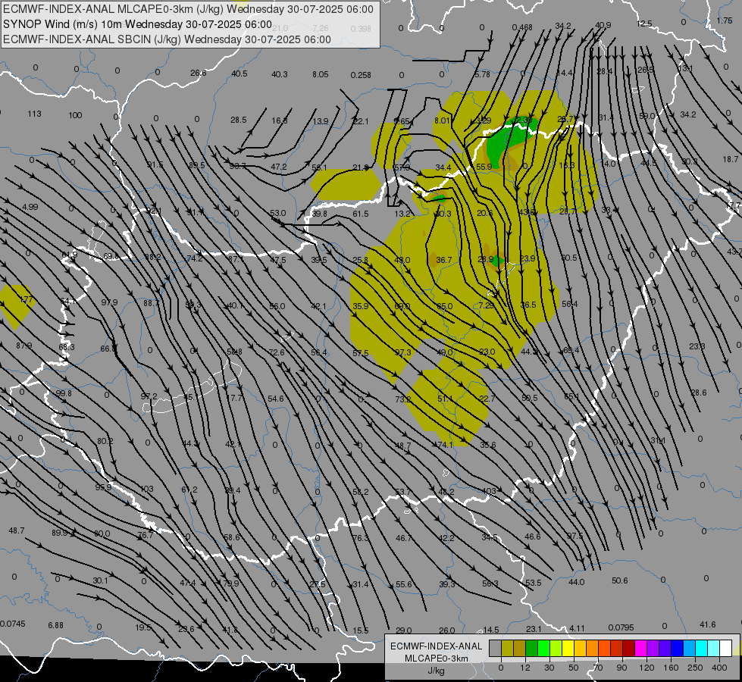Pick the pure yellow legend swatch
Screen dimensions: 742x682
point(568,649)
